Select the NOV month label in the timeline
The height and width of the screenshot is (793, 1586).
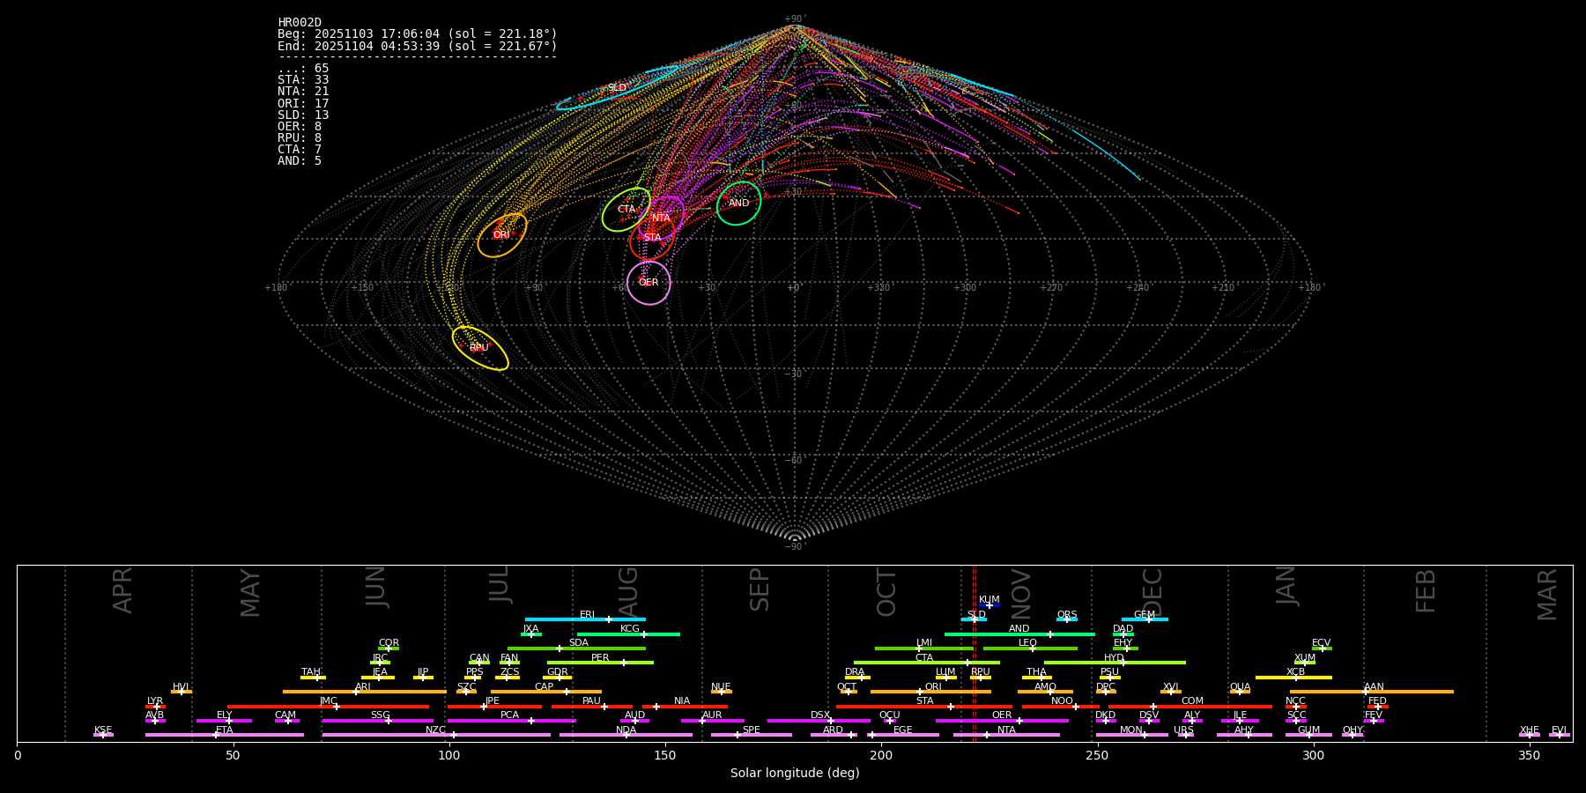click(1020, 592)
